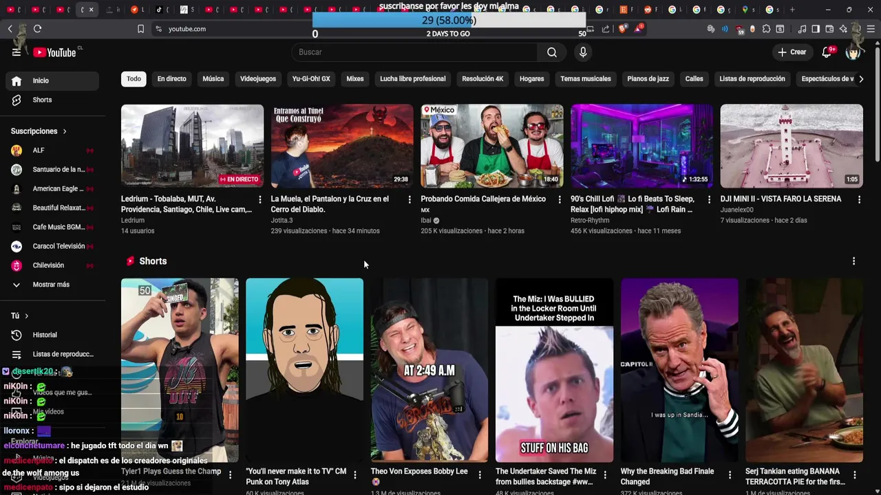Open the DJI MINI II lighthouse thumbnail
This screenshot has height=495, width=881.
(792, 146)
